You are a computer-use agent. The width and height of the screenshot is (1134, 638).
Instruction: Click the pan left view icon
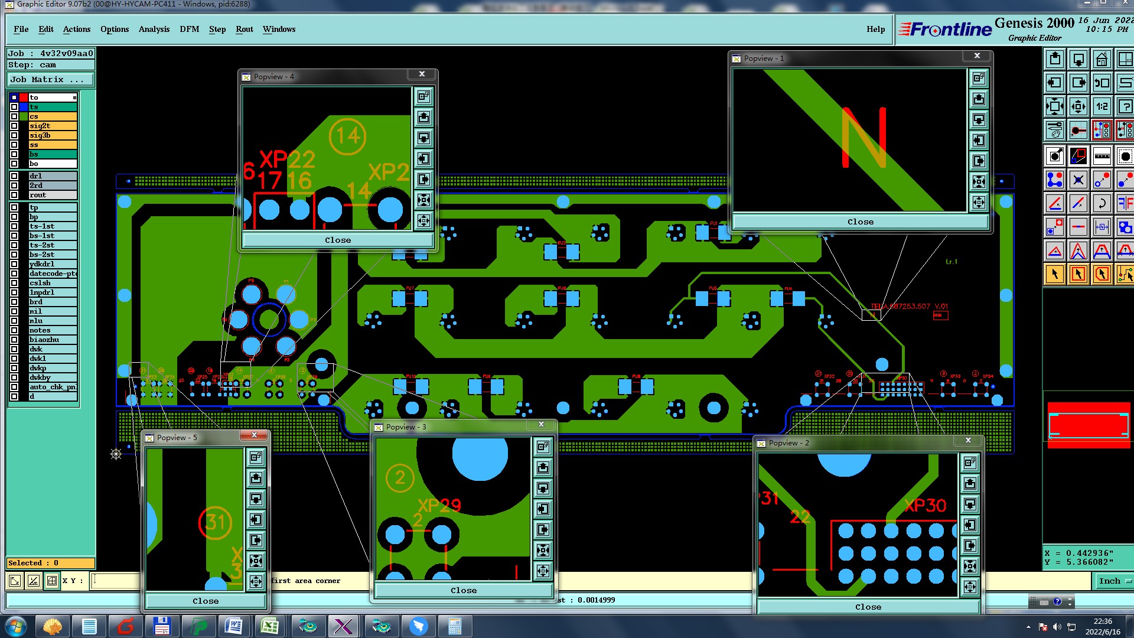click(1055, 83)
